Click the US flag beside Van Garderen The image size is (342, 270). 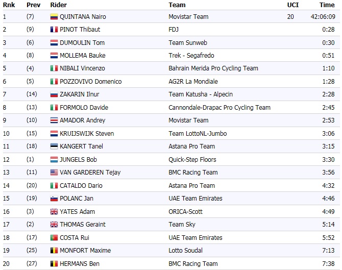point(54,173)
